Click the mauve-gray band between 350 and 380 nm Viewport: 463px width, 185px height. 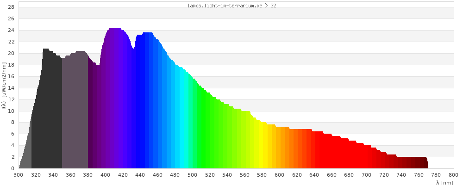[x=75, y=116]
